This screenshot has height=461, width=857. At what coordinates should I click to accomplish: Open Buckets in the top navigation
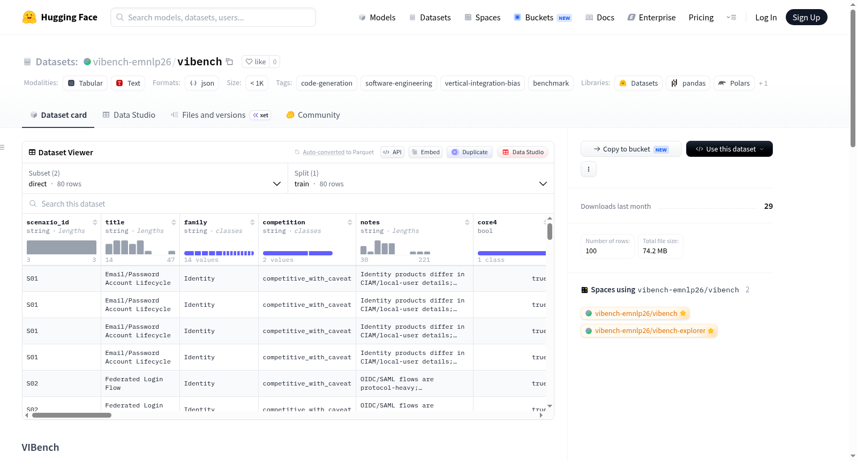(x=543, y=17)
